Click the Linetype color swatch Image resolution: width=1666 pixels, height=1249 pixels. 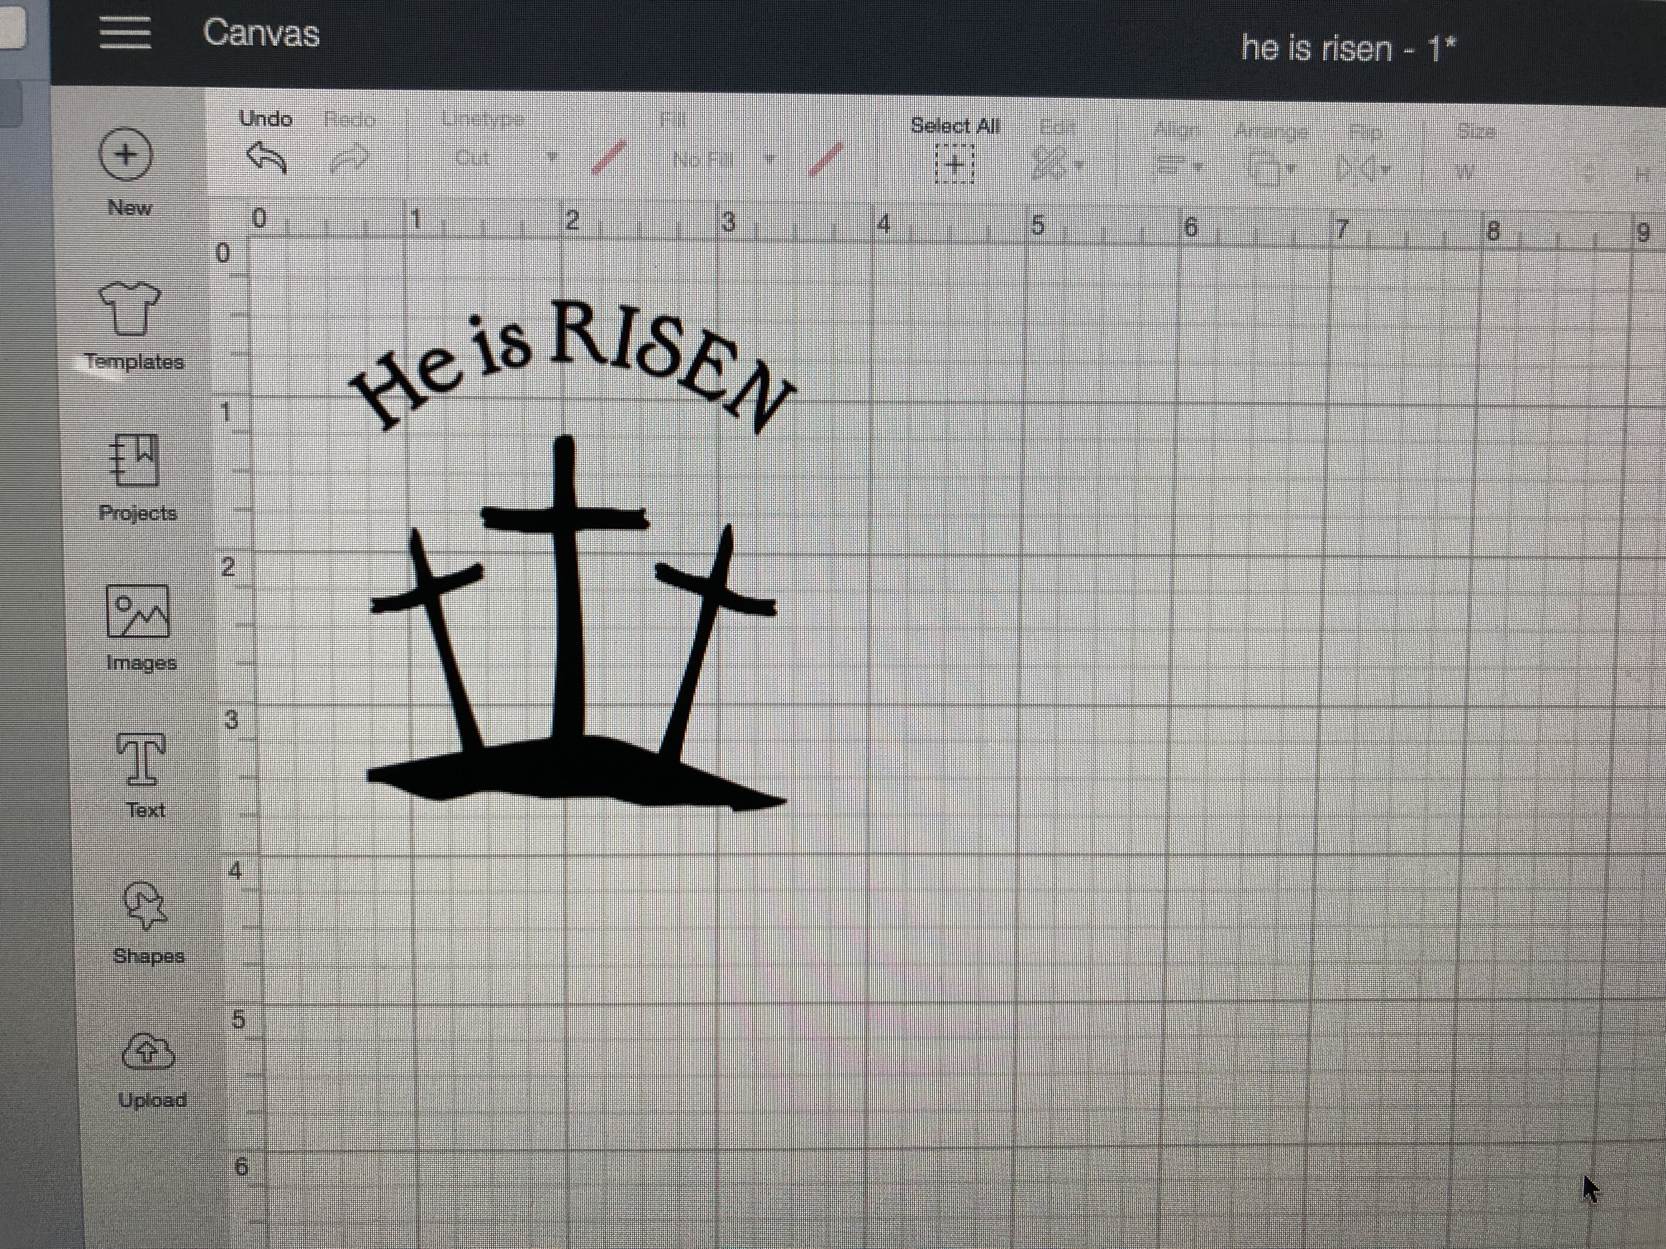click(x=609, y=158)
